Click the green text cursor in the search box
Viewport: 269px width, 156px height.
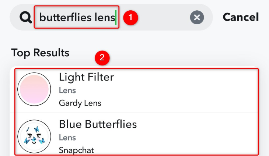click(116, 17)
